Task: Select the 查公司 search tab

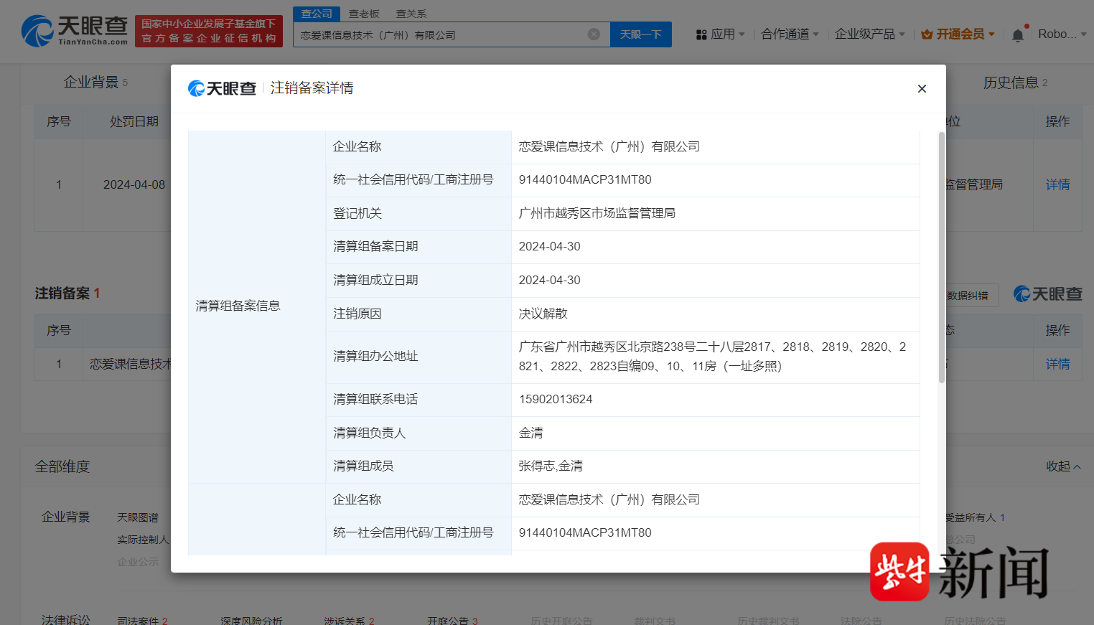Action: pos(317,14)
